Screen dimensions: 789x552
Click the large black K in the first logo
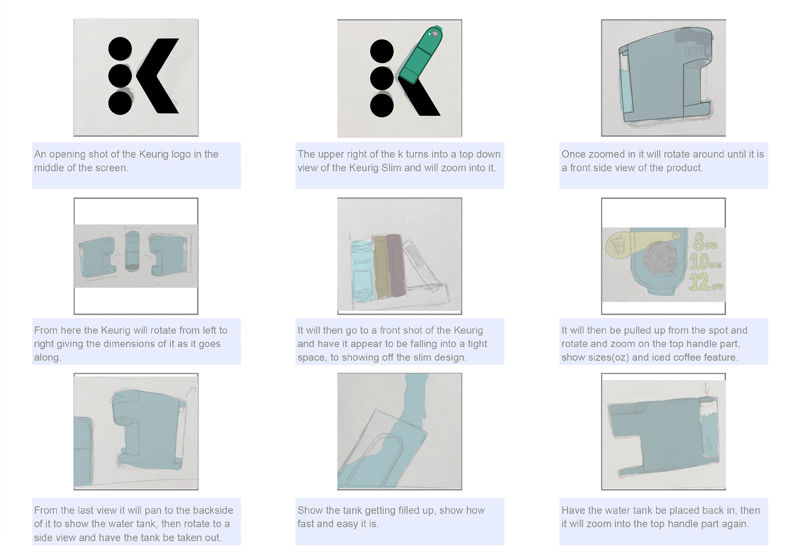158,76
